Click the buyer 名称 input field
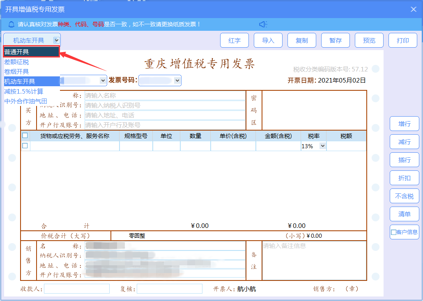This screenshot has width=423, height=301. [x=164, y=96]
